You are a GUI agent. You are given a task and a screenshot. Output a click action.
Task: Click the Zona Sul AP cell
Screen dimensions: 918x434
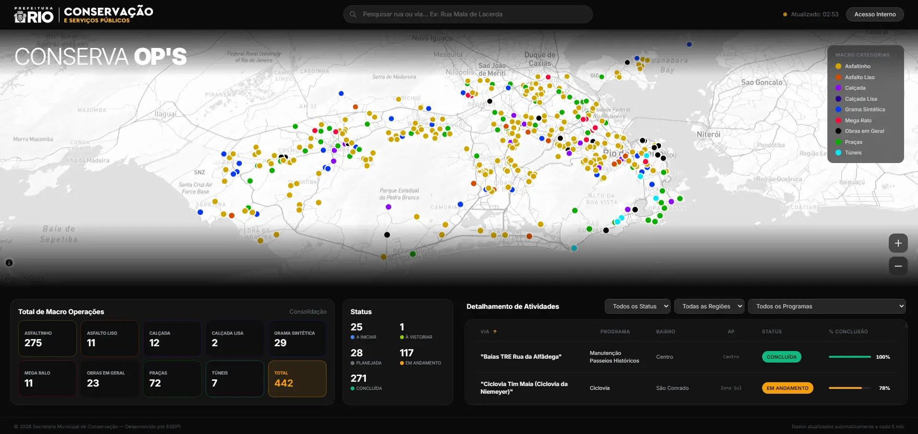click(731, 388)
